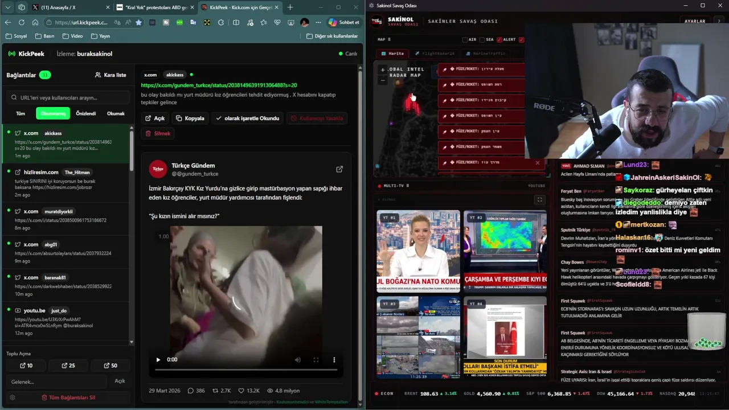This screenshot has width=729, height=410.
Task: Open tweet externally via card arrow icon
Action: click(x=339, y=169)
